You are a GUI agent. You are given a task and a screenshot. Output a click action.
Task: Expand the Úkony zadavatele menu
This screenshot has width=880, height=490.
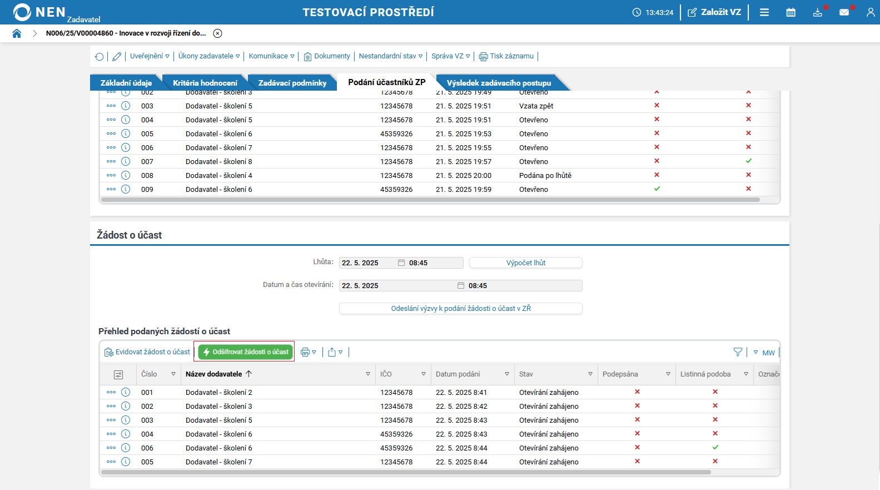209,56
